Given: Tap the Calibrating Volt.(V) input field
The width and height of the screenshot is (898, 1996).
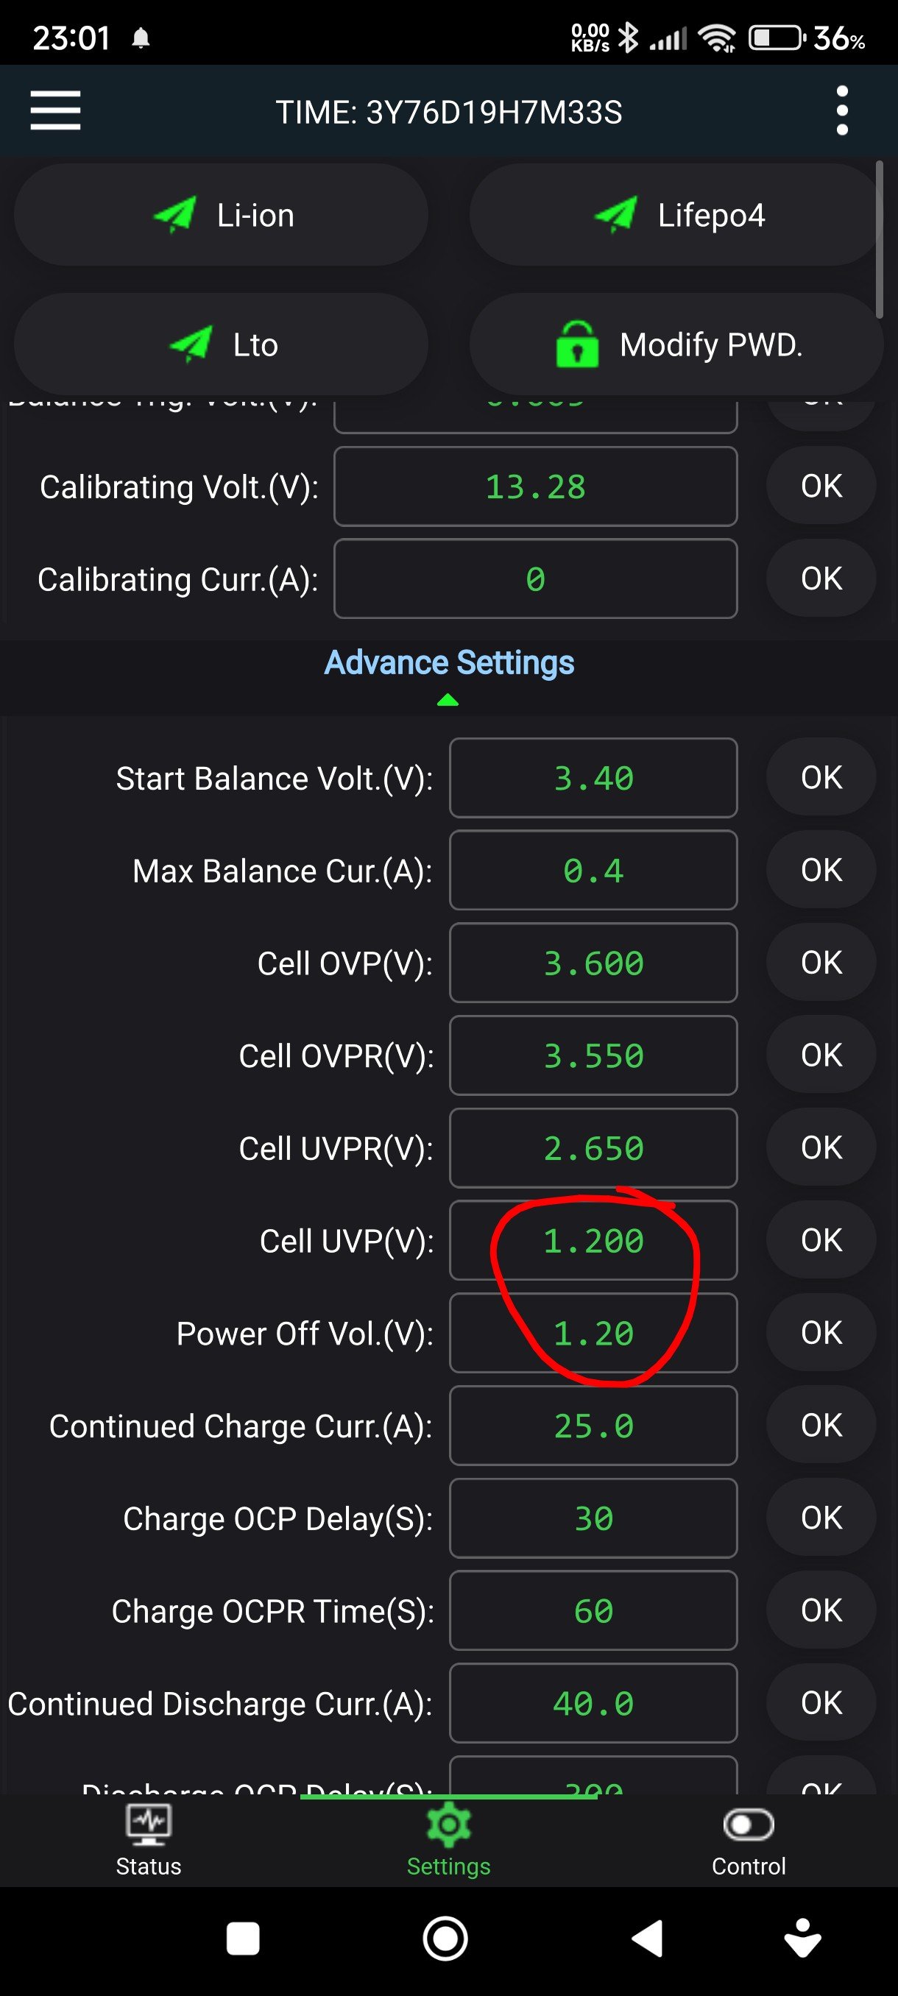Looking at the screenshot, I should pos(534,486).
